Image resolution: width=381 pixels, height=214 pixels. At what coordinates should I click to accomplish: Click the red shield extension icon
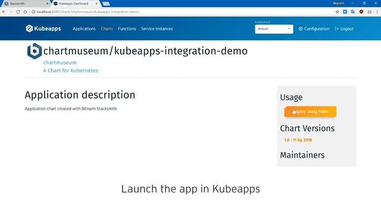(x=361, y=12)
